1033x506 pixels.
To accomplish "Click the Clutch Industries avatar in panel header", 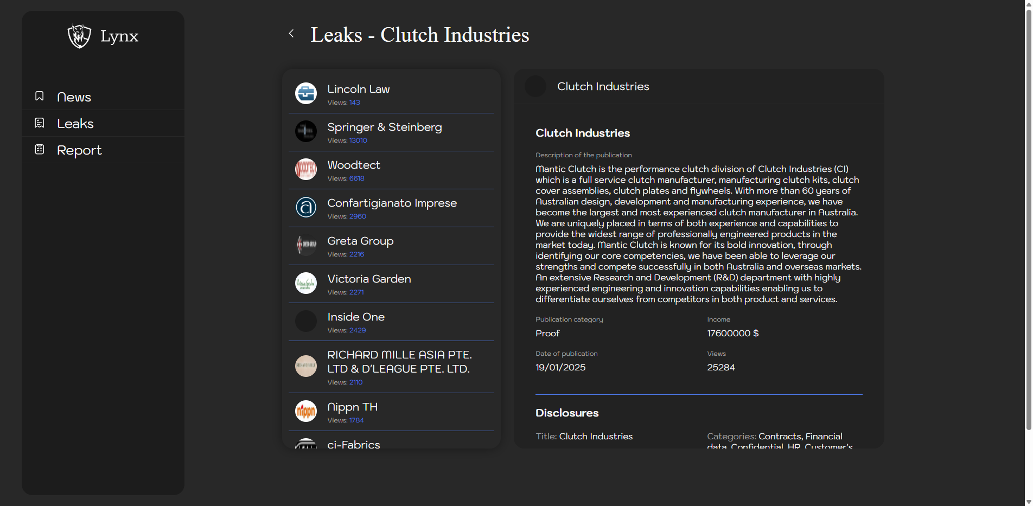I will coord(535,86).
